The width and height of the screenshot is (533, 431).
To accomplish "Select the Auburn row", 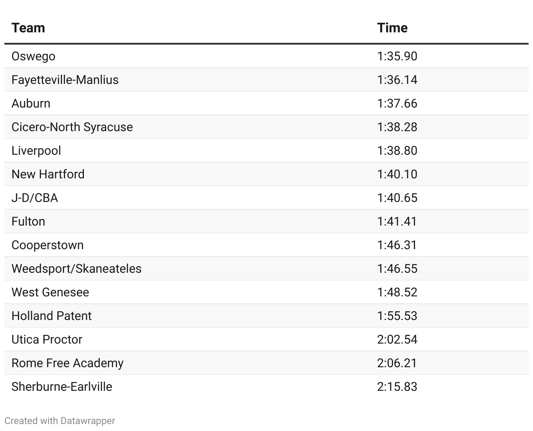I will tap(31, 104).
